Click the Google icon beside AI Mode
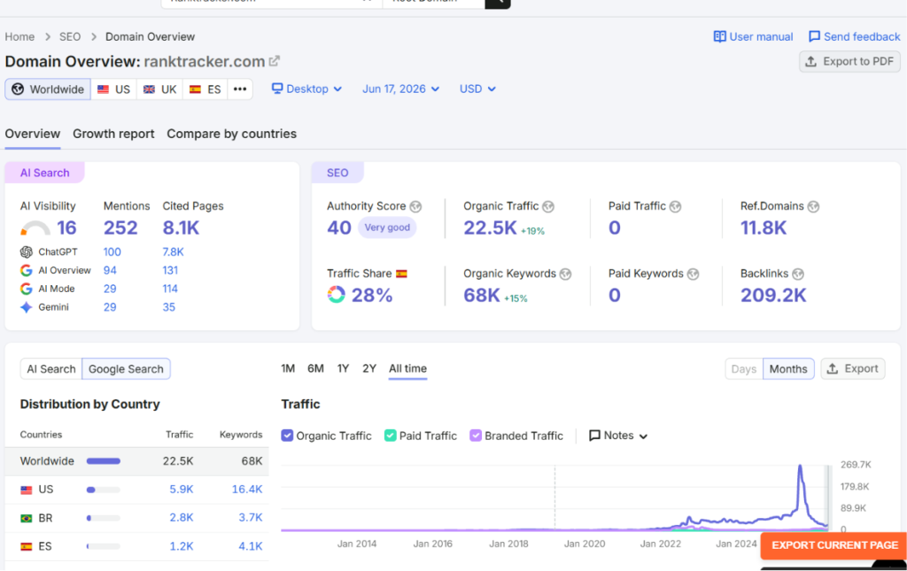Image resolution: width=907 pixels, height=571 pixels. pyautogui.click(x=26, y=289)
